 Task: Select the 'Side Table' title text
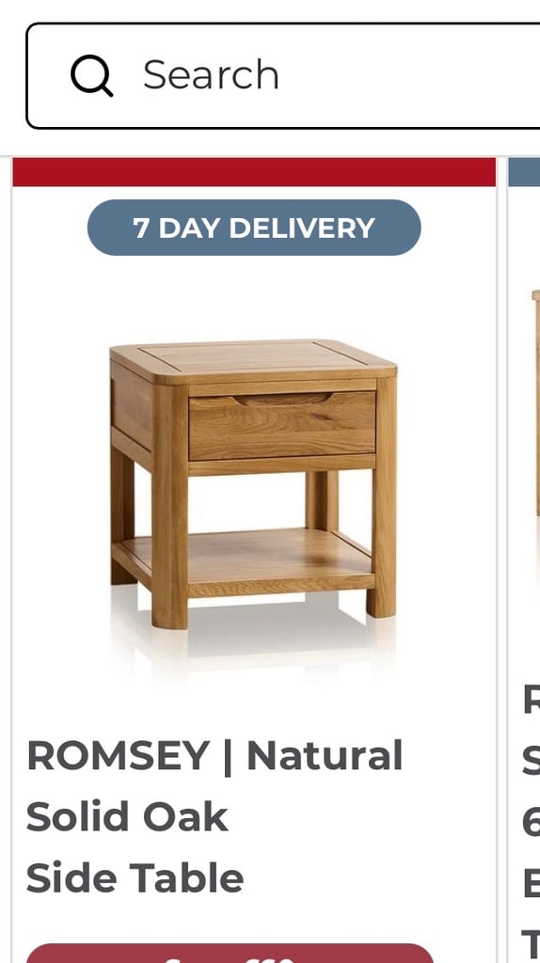pos(135,877)
